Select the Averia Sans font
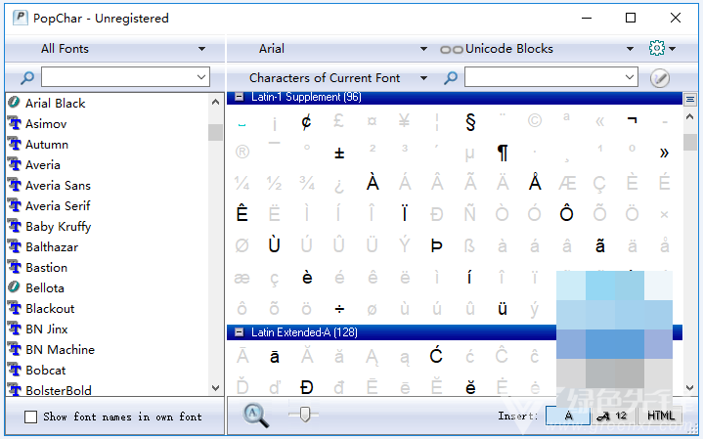The height and width of the screenshot is (439, 703). coord(58,186)
